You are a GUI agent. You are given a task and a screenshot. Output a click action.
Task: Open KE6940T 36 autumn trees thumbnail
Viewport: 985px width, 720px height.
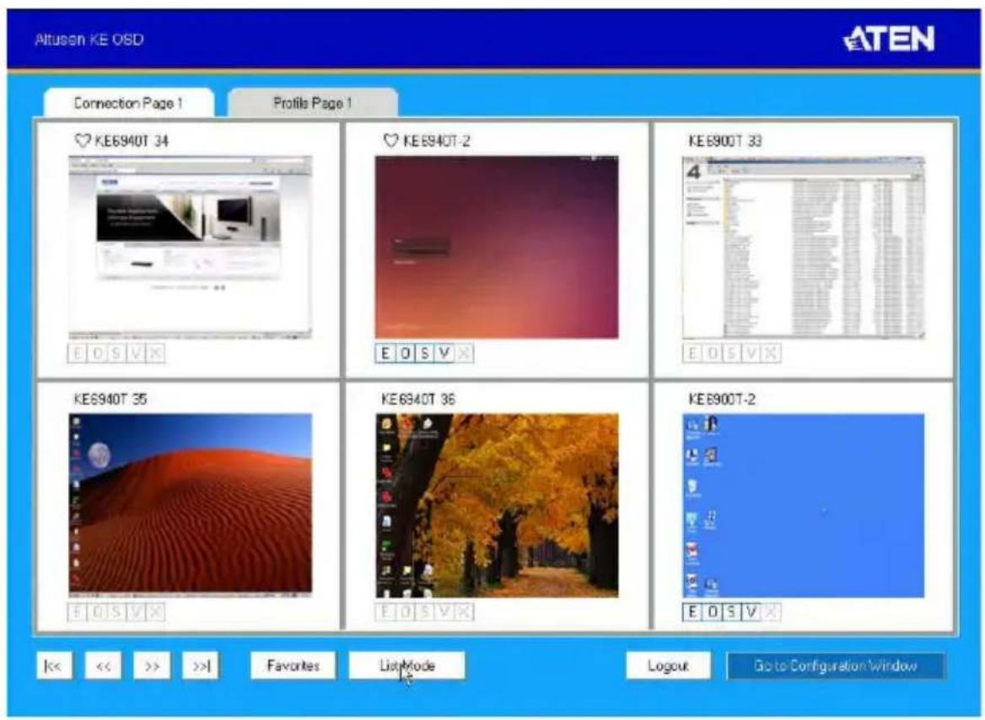[497, 505]
